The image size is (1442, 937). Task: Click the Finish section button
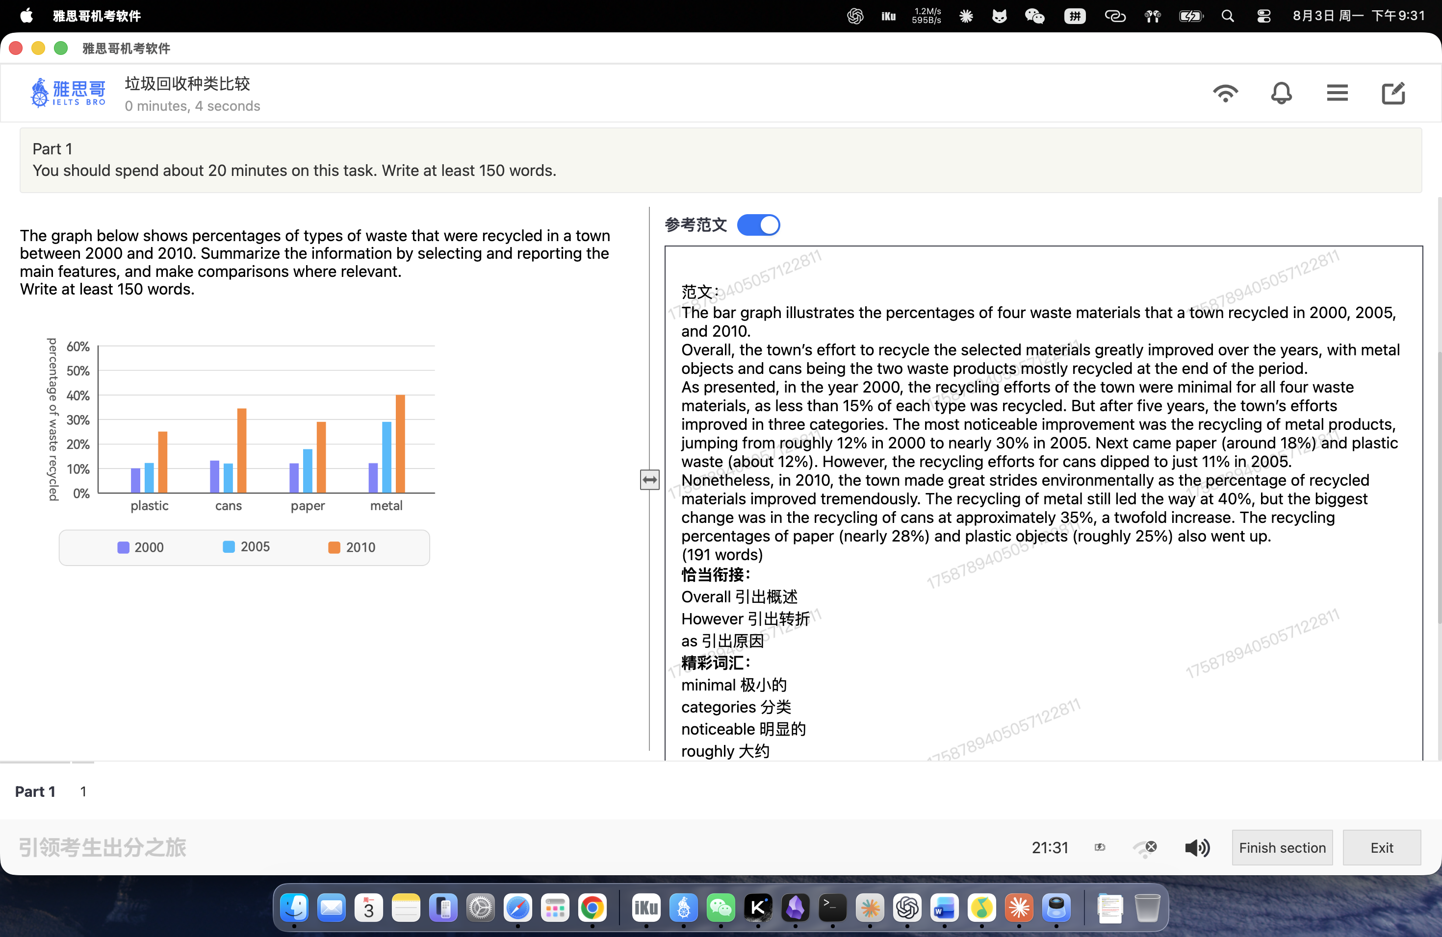pos(1282,847)
